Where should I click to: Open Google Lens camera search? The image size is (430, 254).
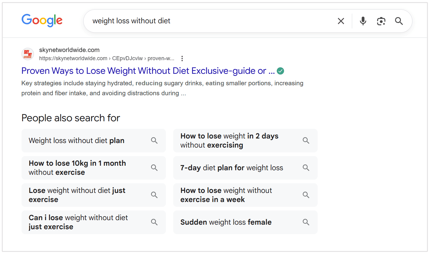[381, 21]
